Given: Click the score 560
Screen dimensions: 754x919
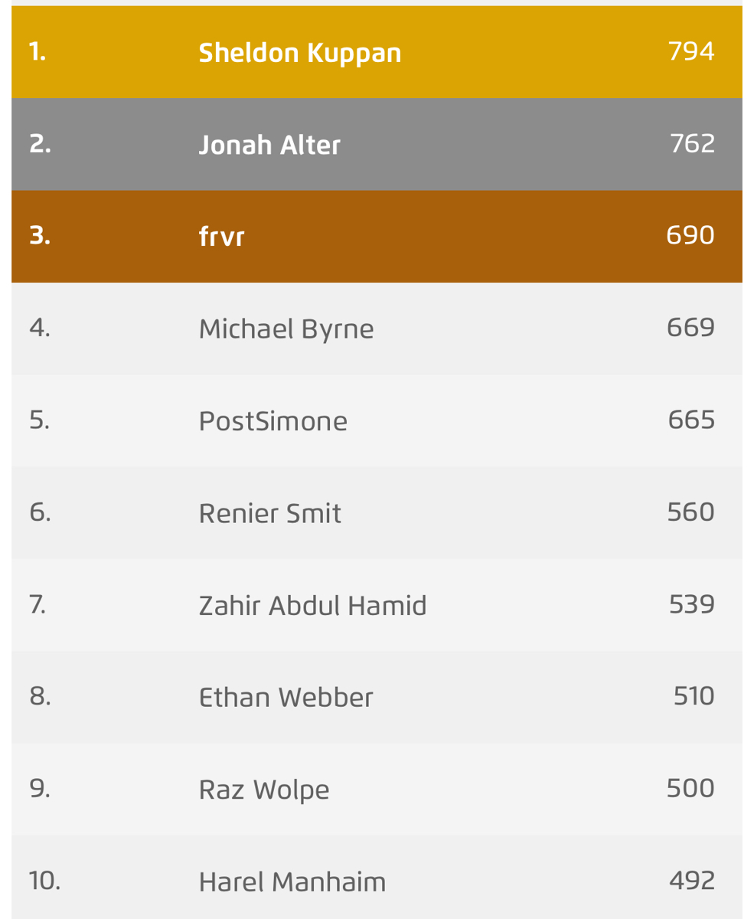Looking at the screenshot, I should coord(690,512).
